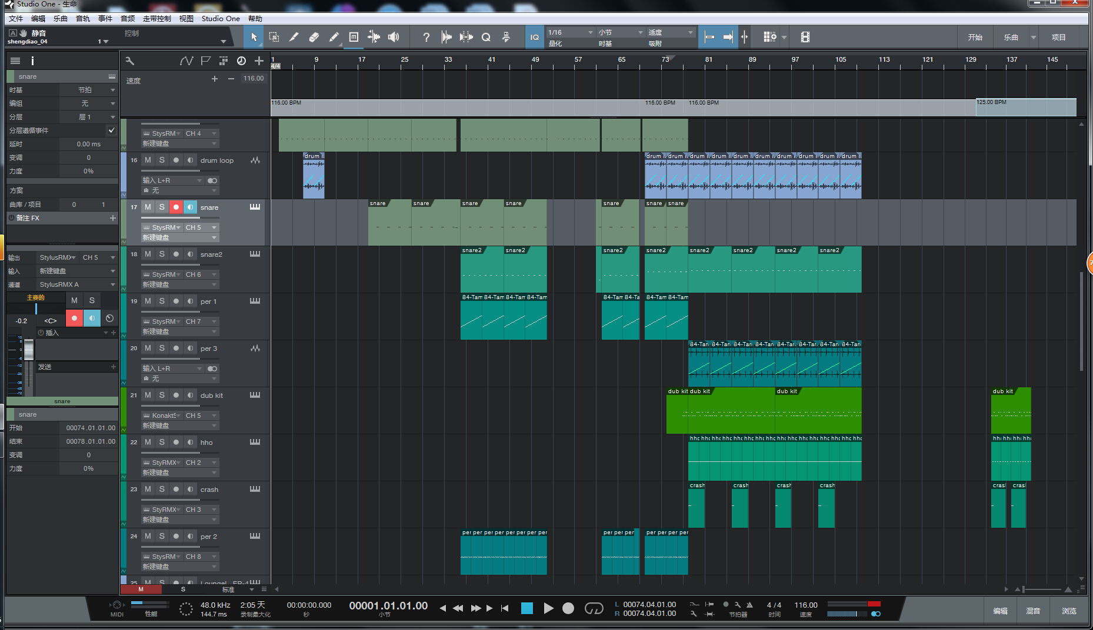
Task: Toggle record arm on snare track
Action: click(x=176, y=207)
